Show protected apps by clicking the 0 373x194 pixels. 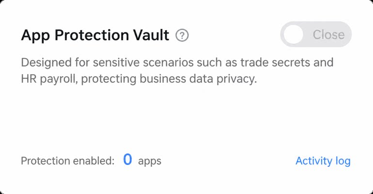127,160
